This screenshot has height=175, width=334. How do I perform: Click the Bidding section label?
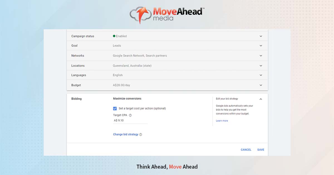point(77,99)
